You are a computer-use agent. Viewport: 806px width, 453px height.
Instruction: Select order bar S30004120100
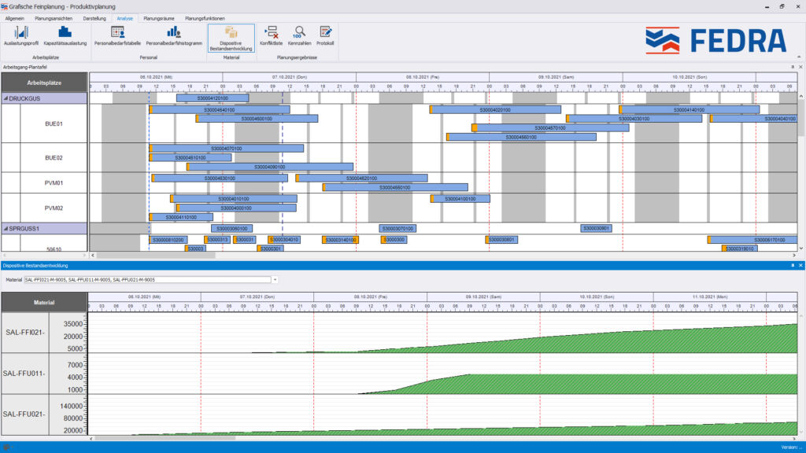[x=213, y=98]
